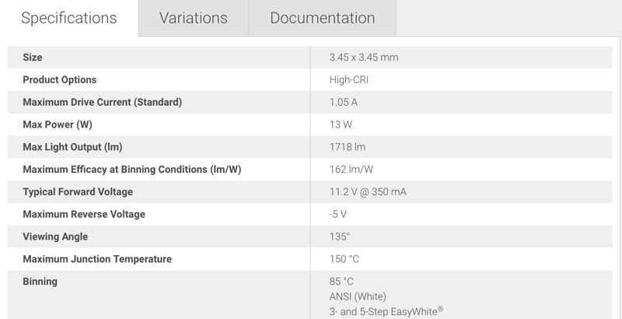Click the Maximum Reverse Voltage label
The height and width of the screenshot is (319, 622).
coord(84,214)
